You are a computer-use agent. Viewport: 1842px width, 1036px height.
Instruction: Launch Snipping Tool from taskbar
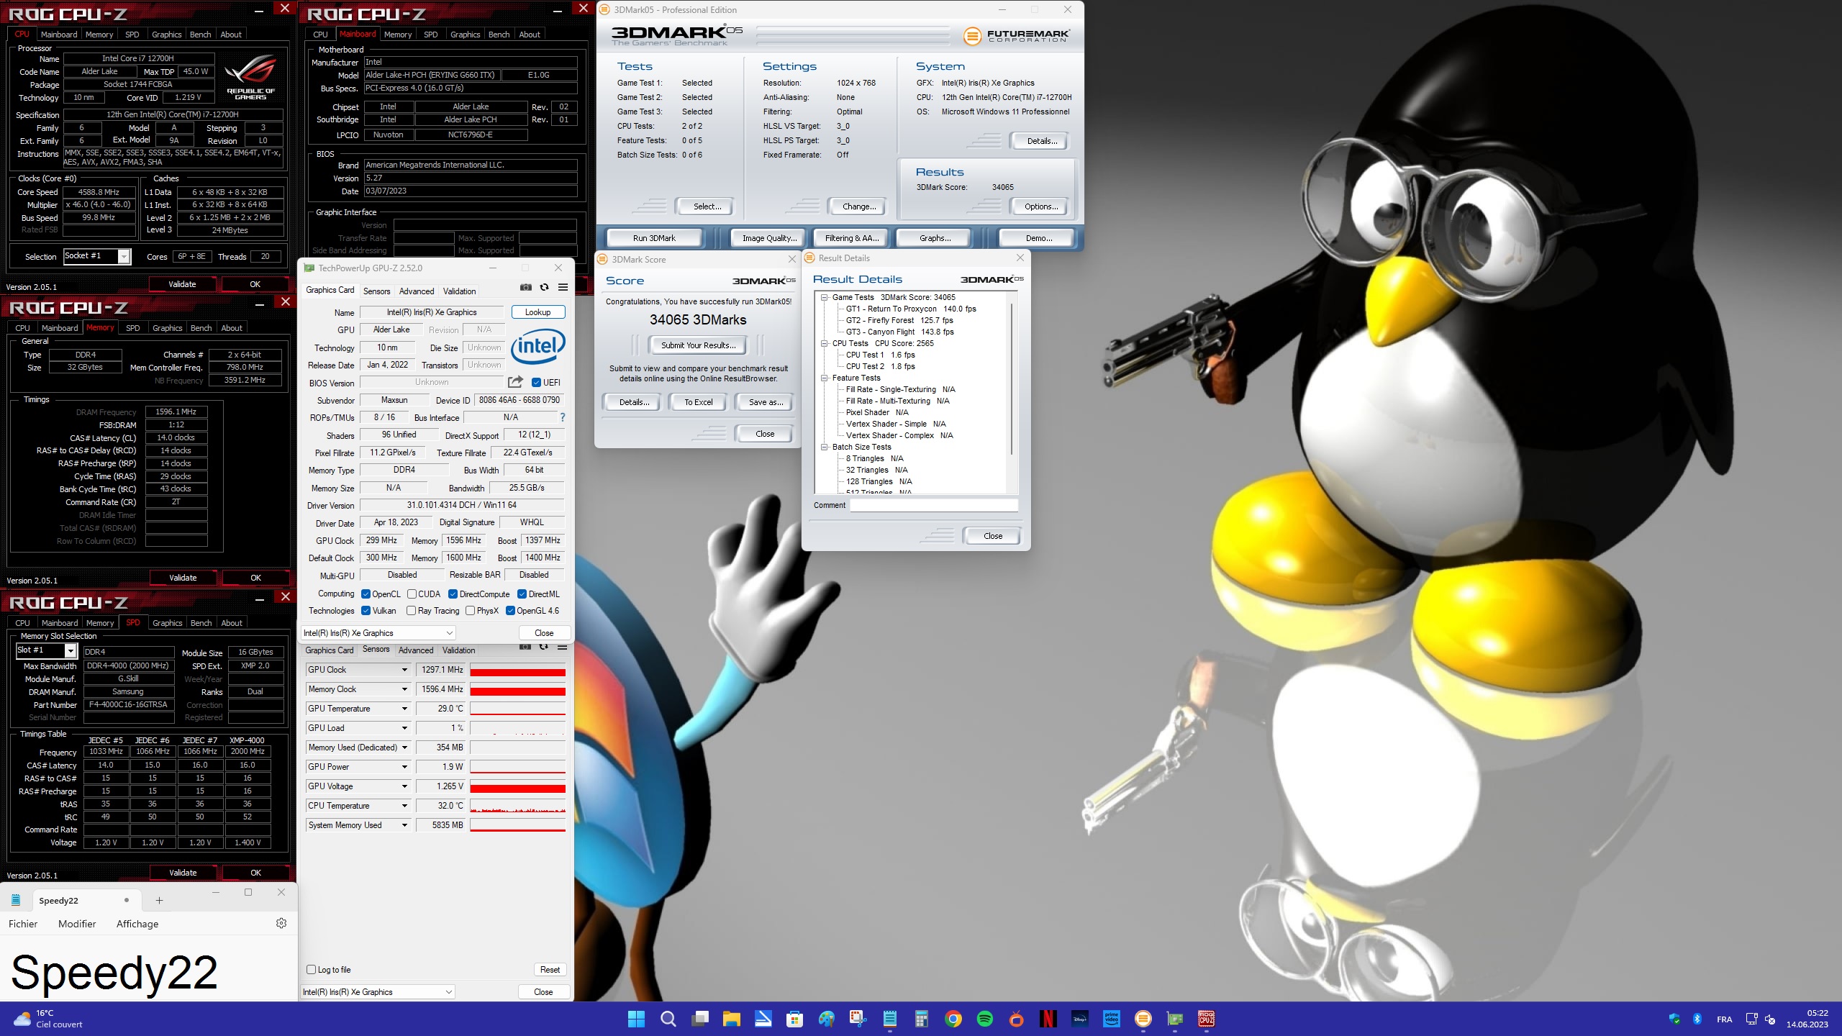[x=858, y=1019]
